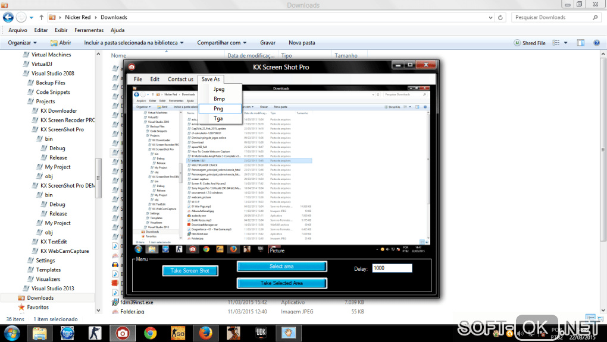Open the Editar menu
This screenshot has width=607, height=342.
(x=41, y=30)
